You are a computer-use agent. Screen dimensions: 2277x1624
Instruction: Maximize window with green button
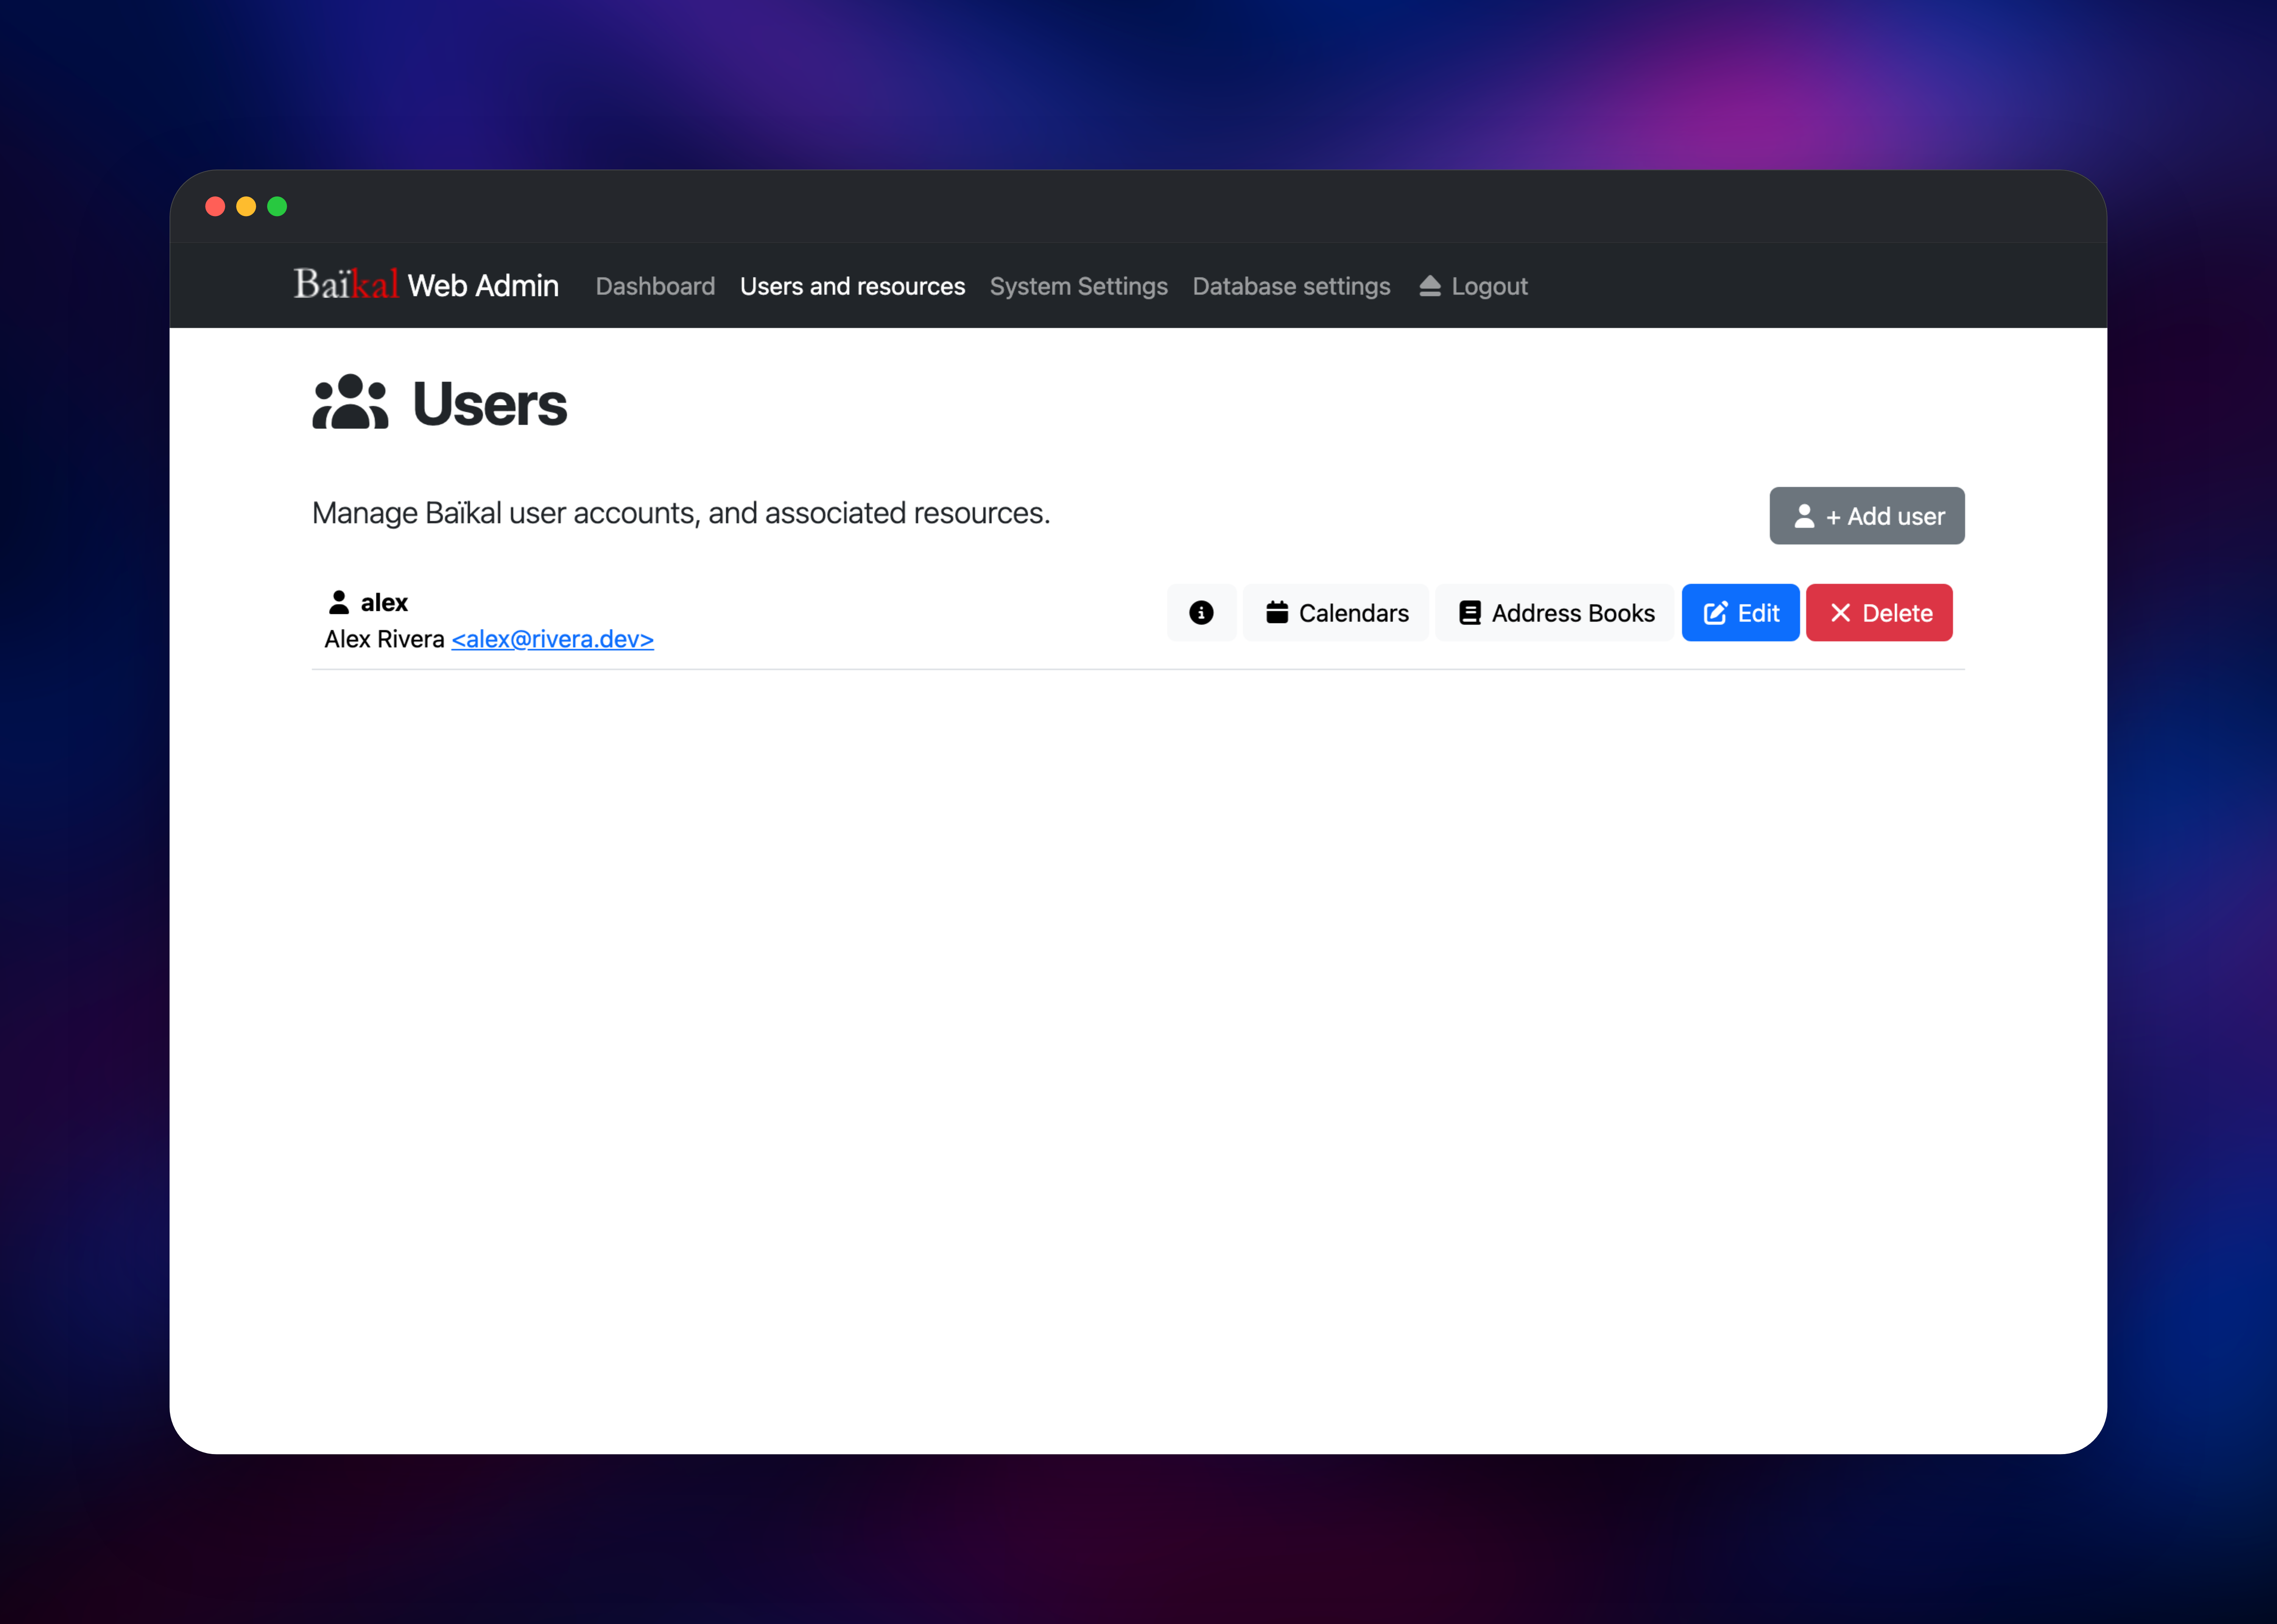point(277,206)
